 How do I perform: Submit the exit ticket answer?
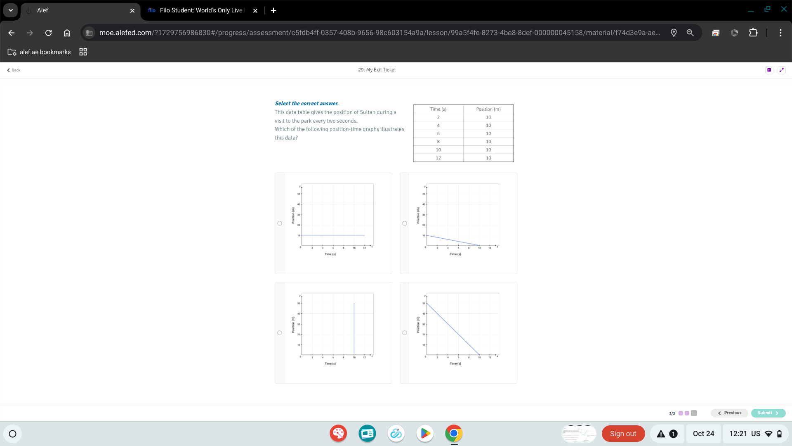(768, 413)
